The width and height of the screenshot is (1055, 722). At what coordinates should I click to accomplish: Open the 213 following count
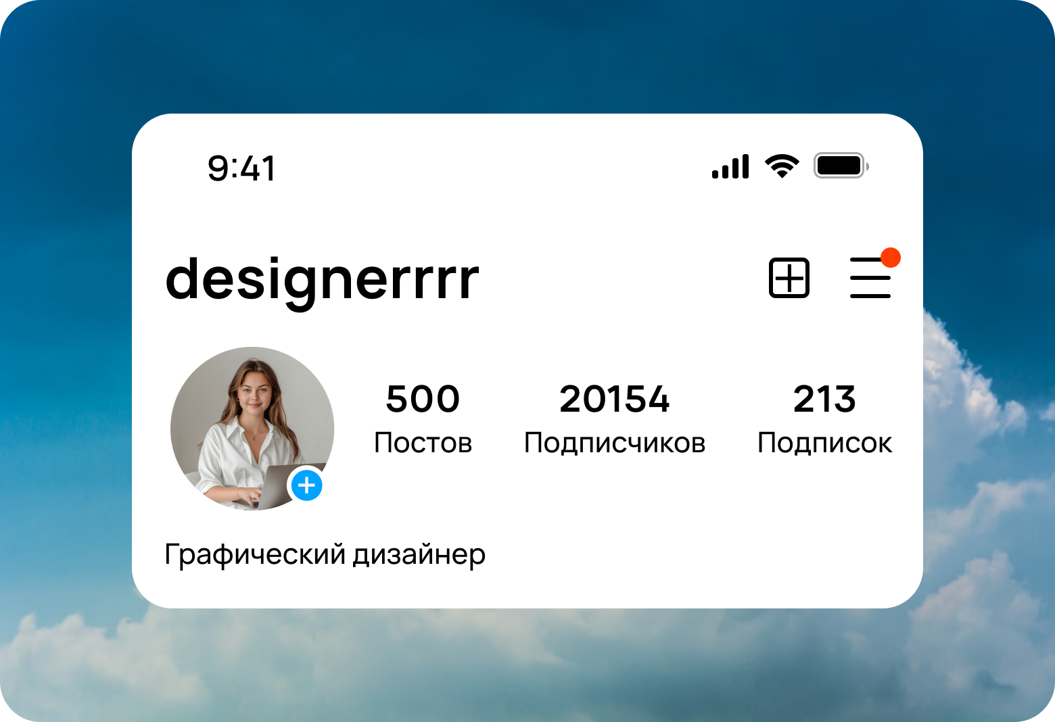click(824, 399)
